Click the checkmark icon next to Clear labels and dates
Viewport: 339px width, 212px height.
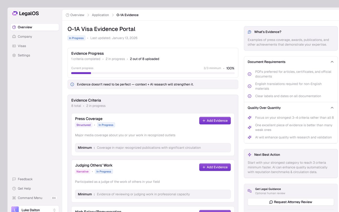click(249, 96)
